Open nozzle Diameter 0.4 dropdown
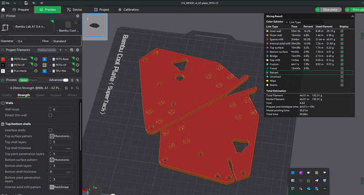Screen dimensions: 364x195 (x=27, y=41)
